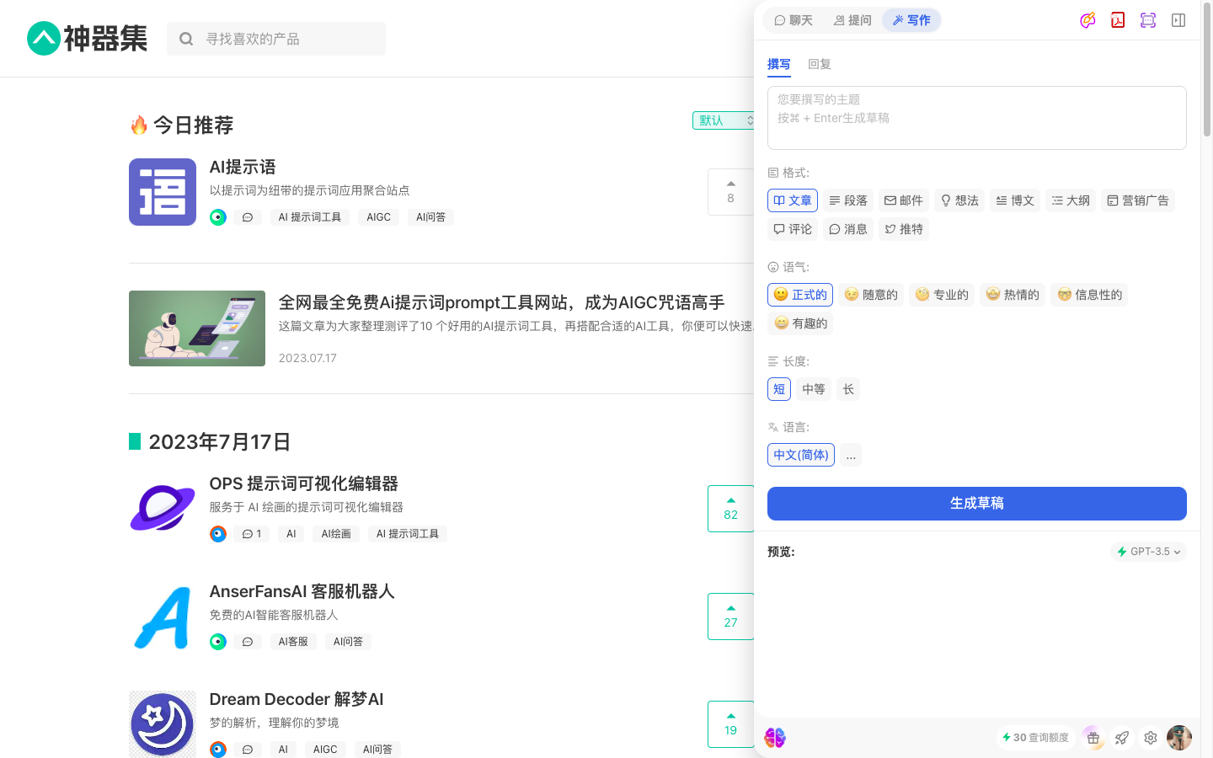Switch tone to 热情的
The height and width of the screenshot is (758, 1213).
tap(1012, 294)
